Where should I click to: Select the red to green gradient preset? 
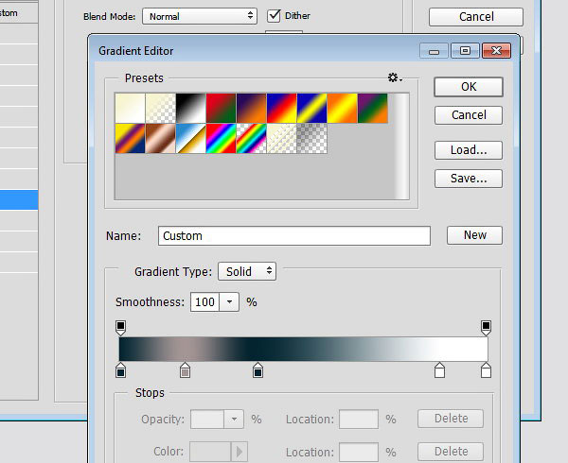click(x=221, y=108)
